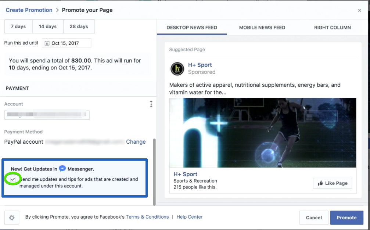Image resolution: width=370 pixels, height=230 pixels.
Task: Open Facebook's Terms & Conditions link
Action: click(x=147, y=217)
